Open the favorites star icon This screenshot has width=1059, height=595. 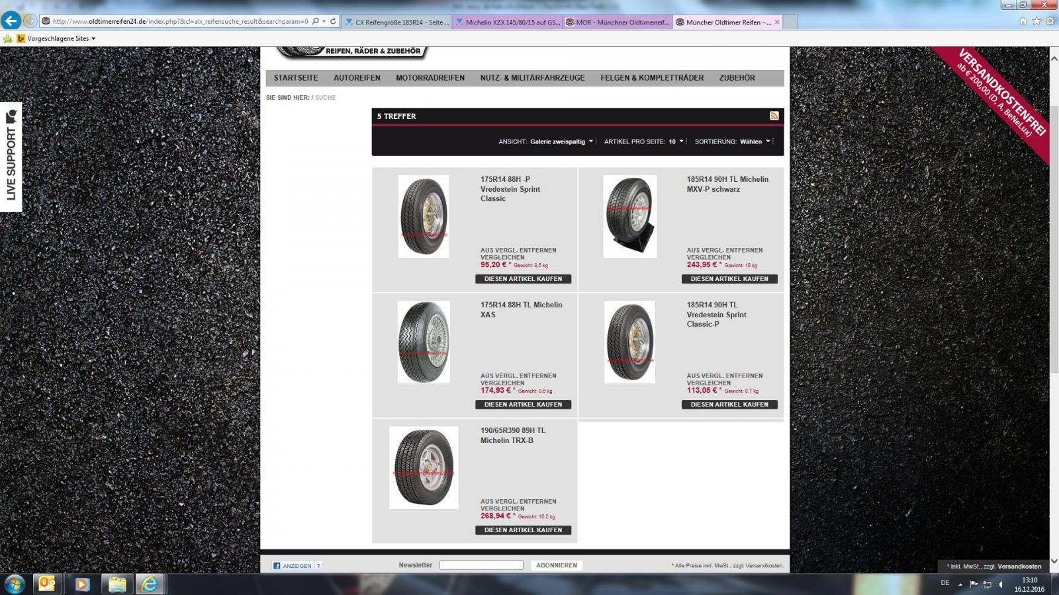pos(1036,21)
